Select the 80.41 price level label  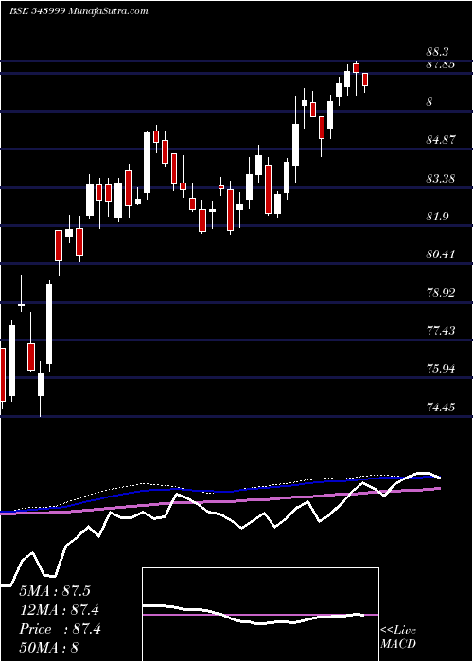pos(442,254)
